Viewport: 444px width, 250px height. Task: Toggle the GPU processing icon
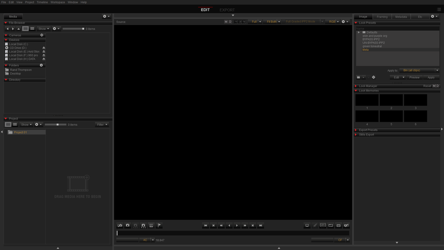pyautogui.click(x=323, y=225)
